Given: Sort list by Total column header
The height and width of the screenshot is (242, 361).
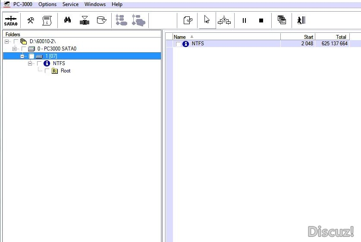Looking at the screenshot, I should [332, 37].
